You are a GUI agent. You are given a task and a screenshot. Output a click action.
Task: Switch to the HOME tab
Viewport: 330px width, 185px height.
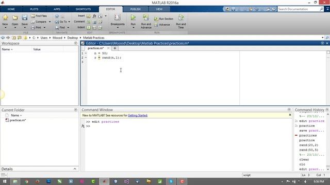(x=11, y=9)
